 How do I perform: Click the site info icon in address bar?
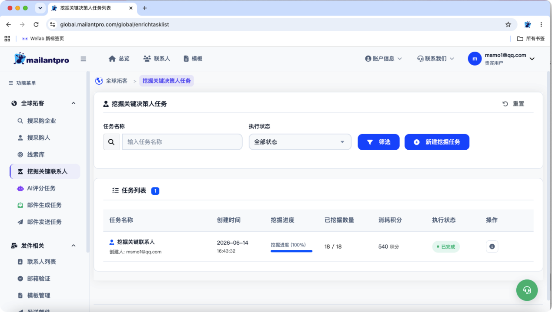pyautogui.click(x=53, y=25)
